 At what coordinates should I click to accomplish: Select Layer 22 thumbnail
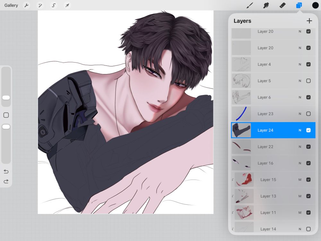241,147
